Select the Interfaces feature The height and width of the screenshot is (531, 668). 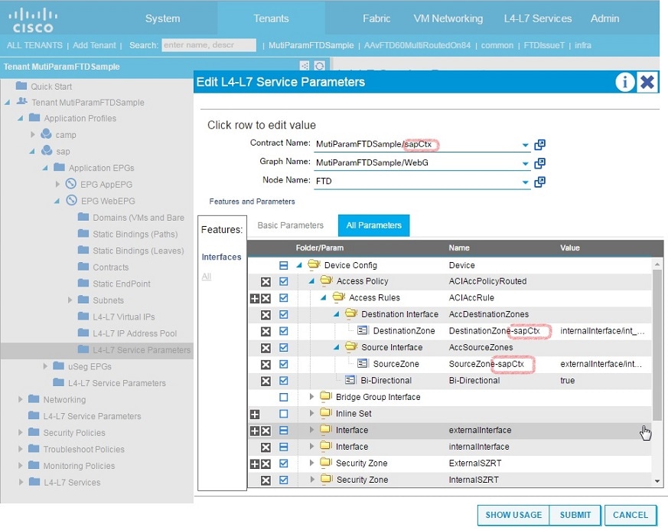point(222,257)
